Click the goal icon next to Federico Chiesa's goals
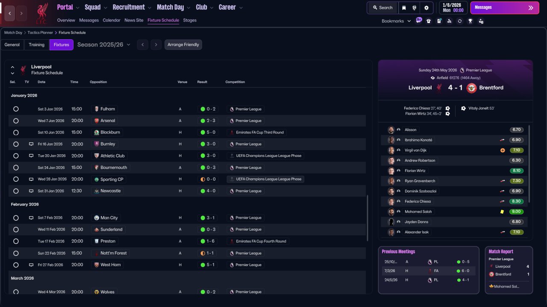547x307 pixels. (447, 108)
